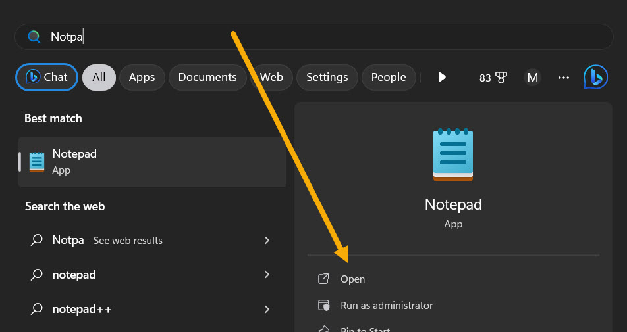Expand the notepad++ suggestion chevron

[267, 309]
